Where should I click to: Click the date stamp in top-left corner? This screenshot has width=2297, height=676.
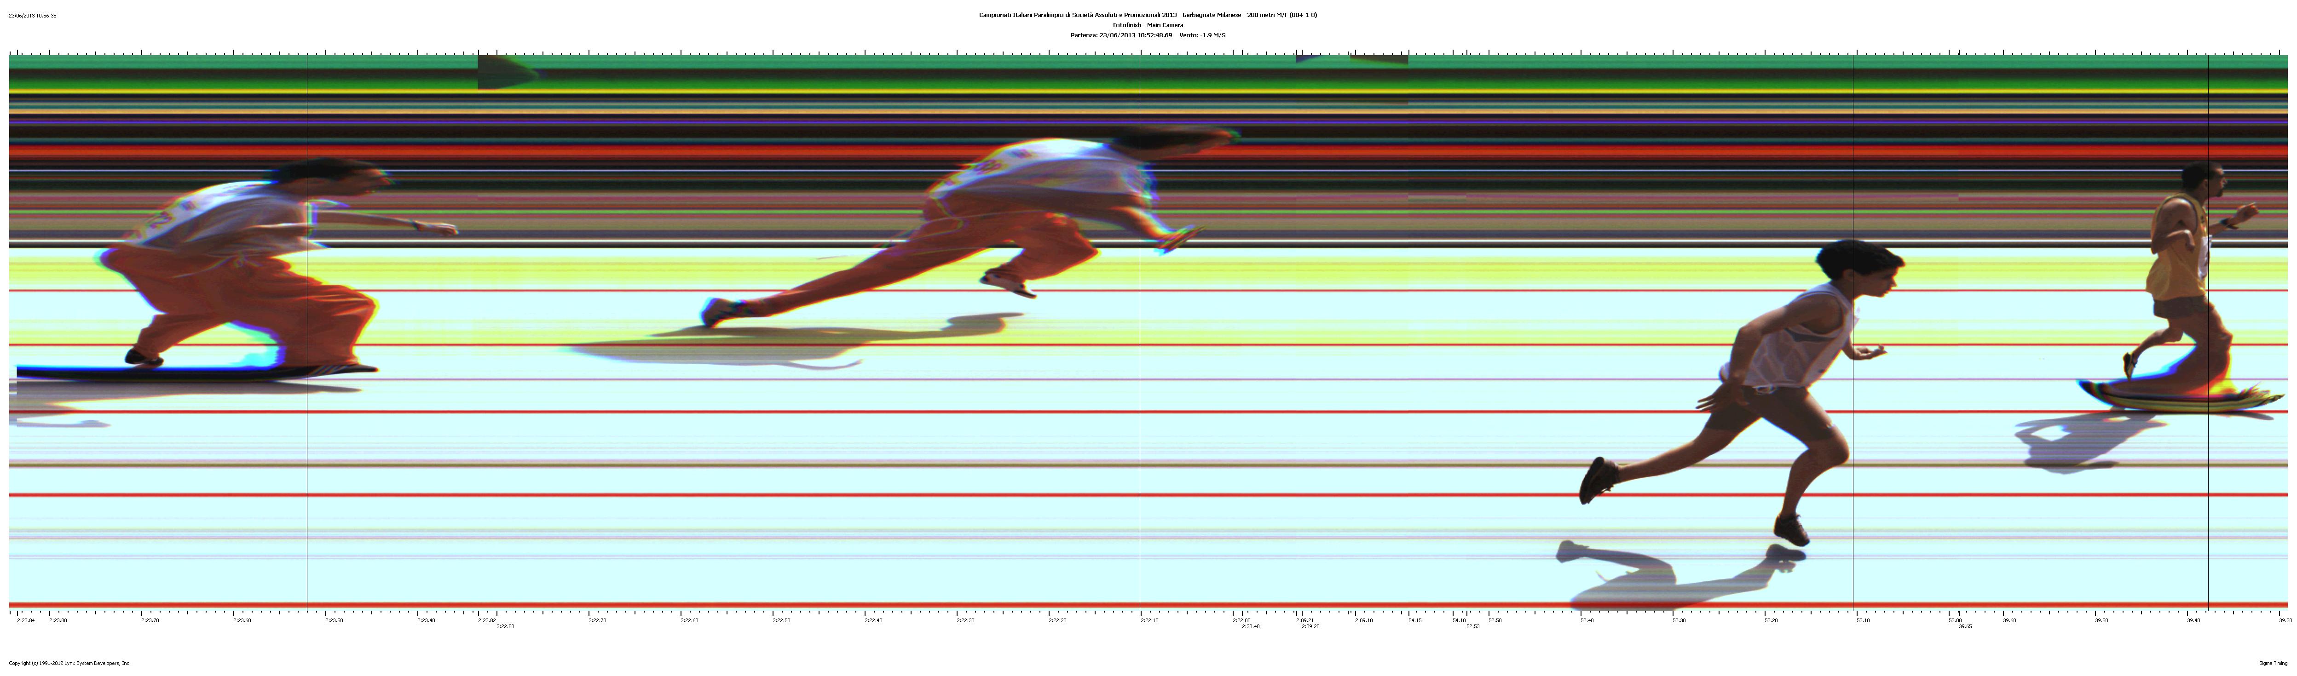(32, 15)
